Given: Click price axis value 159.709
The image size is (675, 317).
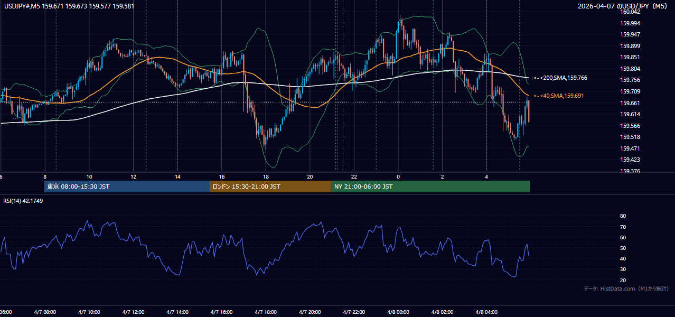Looking at the screenshot, I should [631, 91].
